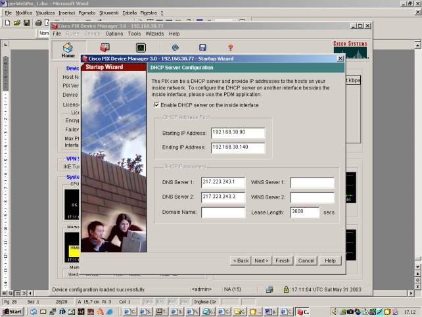Open the Windows Start menu

12,312
